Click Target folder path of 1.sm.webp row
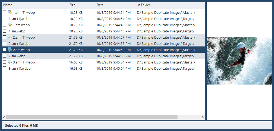The width and height of the screenshot is (274, 131). coord(166,31)
